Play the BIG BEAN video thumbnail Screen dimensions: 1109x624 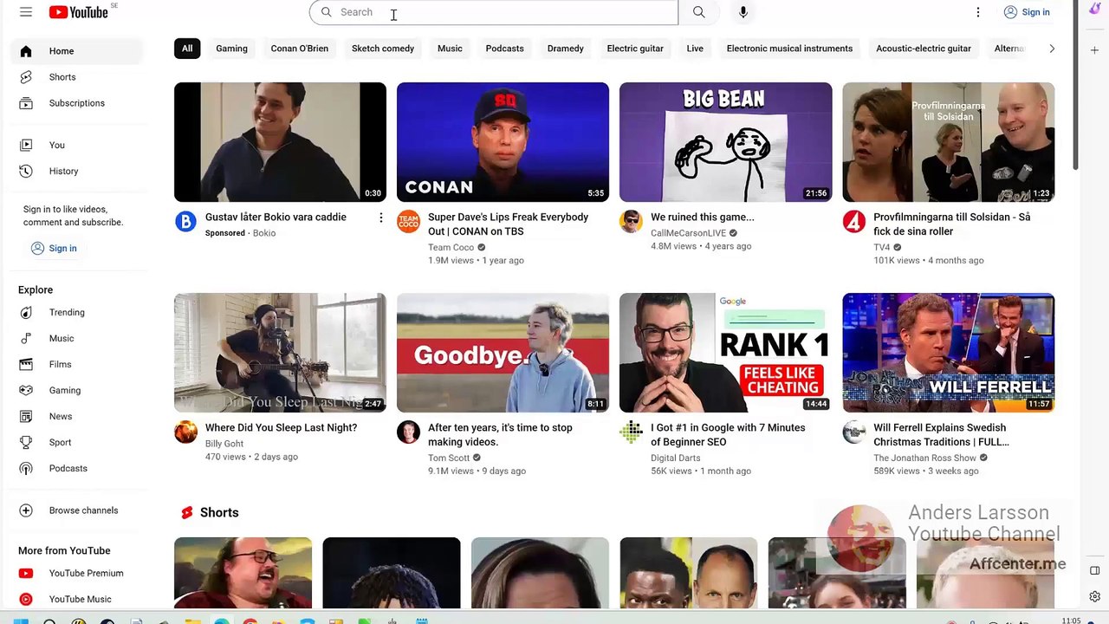(x=726, y=142)
